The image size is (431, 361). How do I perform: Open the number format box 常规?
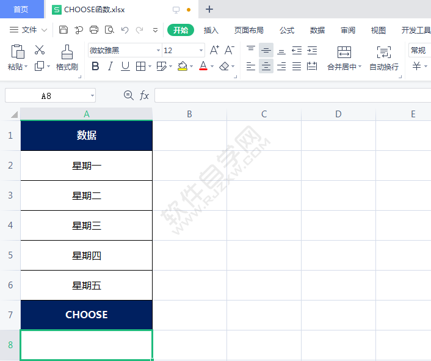point(419,50)
